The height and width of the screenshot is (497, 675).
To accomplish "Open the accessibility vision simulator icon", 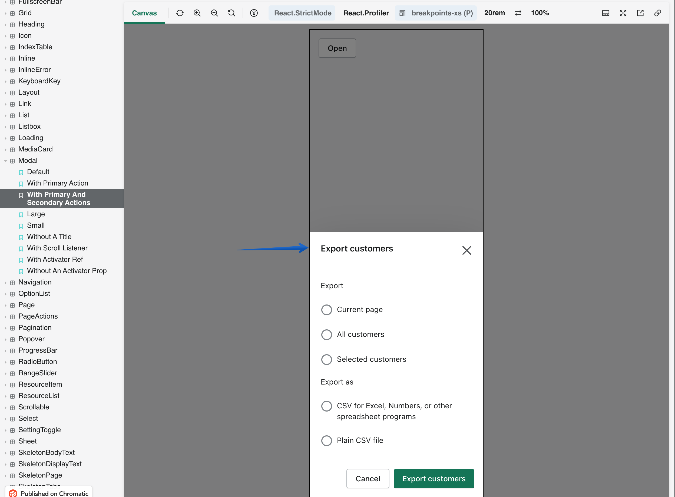I will (254, 13).
